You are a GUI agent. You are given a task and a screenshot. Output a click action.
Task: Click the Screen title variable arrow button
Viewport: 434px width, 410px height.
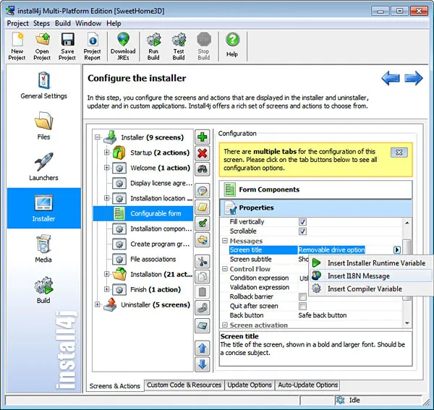click(397, 249)
